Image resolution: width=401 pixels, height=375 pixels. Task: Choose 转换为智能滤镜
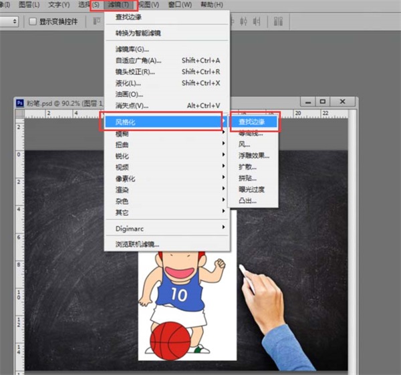pos(167,33)
